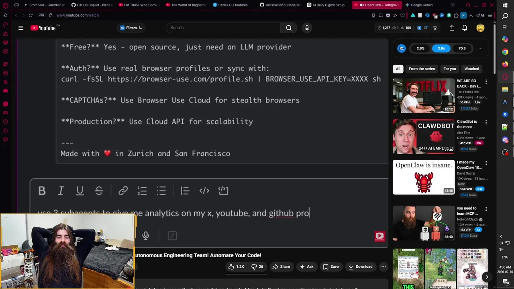The width and height of the screenshot is (514, 289).
Task: Open options for ClawdBot is the most video
Action: tap(486, 122)
